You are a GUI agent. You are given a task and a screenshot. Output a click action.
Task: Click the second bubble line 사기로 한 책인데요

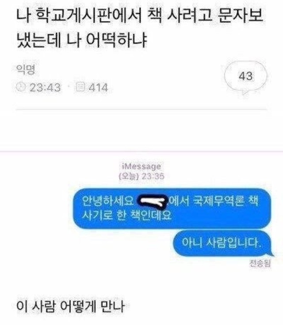click(x=126, y=215)
